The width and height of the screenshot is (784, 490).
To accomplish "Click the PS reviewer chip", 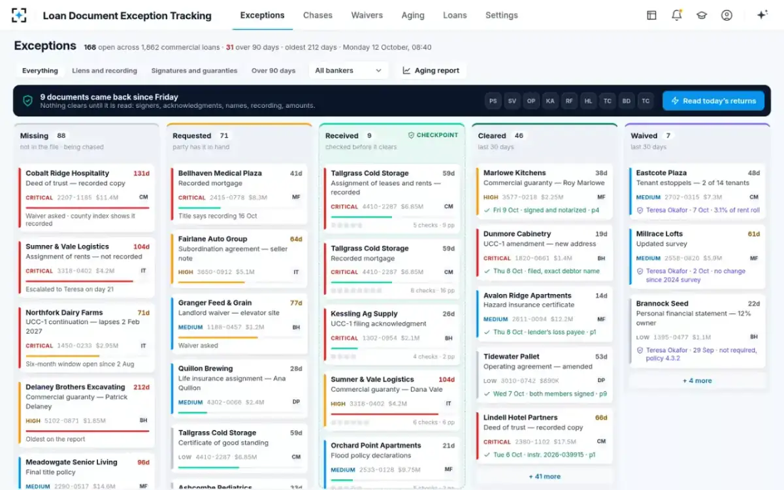I will (493, 101).
